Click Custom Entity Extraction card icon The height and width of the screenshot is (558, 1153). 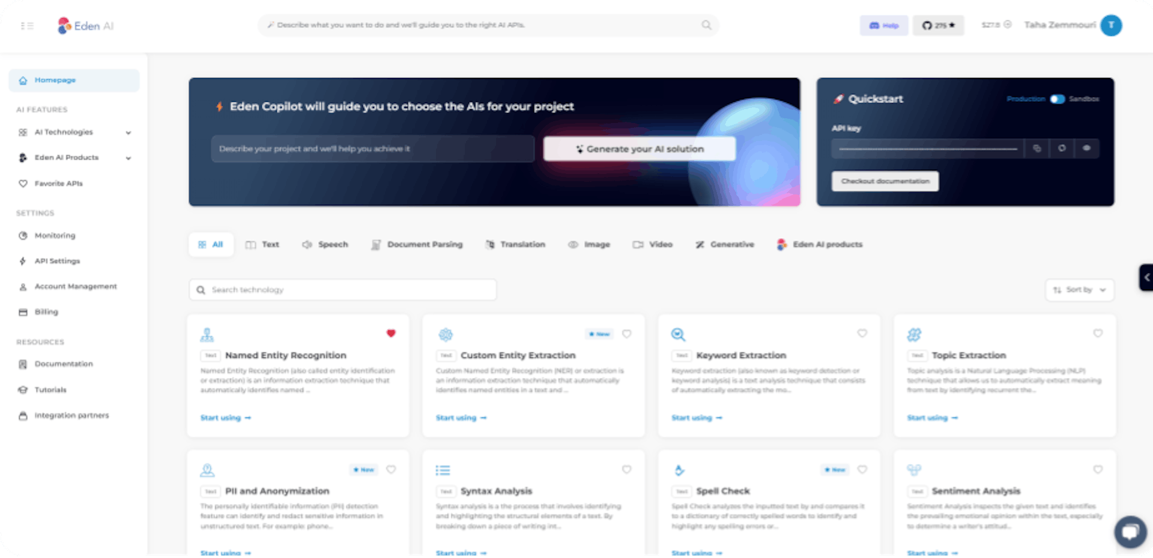[446, 335]
